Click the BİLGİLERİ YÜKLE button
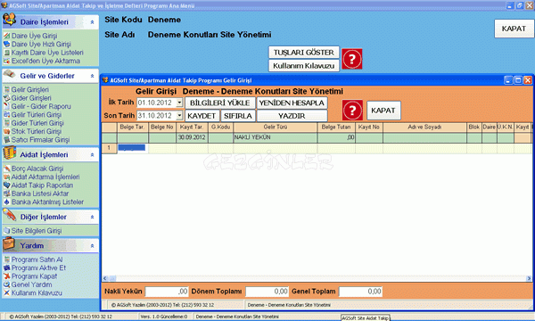 [220, 103]
